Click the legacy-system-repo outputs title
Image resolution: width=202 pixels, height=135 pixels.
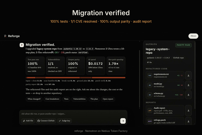click(x=158, y=51)
